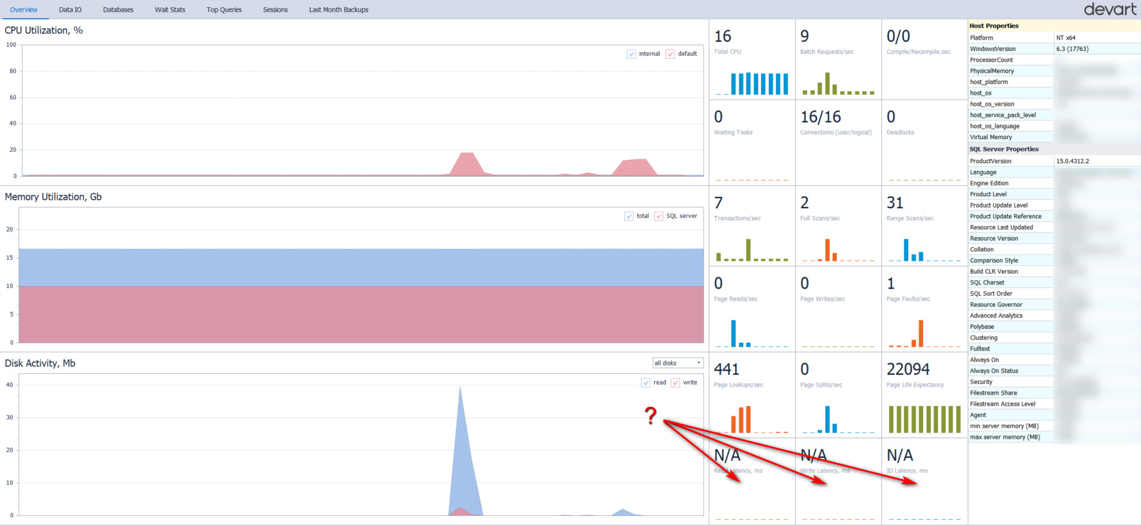This screenshot has height=525, width=1141.
Task: Select the ProductVersion value 15.0.4312.2
Action: click(x=1073, y=161)
